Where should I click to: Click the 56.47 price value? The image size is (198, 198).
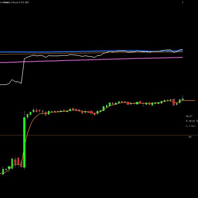(x=189, y=116)
